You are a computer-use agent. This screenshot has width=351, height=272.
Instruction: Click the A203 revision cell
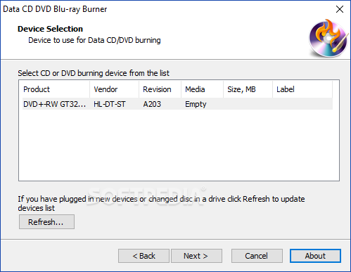click(152, 104)
